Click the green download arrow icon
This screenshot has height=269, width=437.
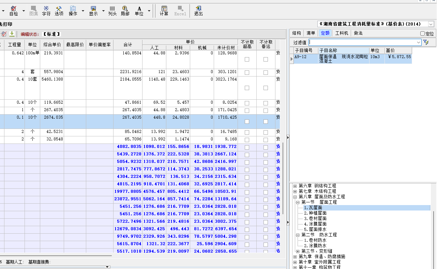[12, 34]
